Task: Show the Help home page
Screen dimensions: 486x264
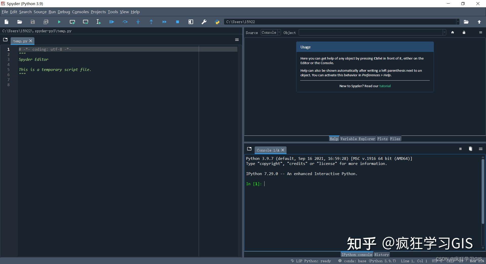Action: click(x=453, y=32)
